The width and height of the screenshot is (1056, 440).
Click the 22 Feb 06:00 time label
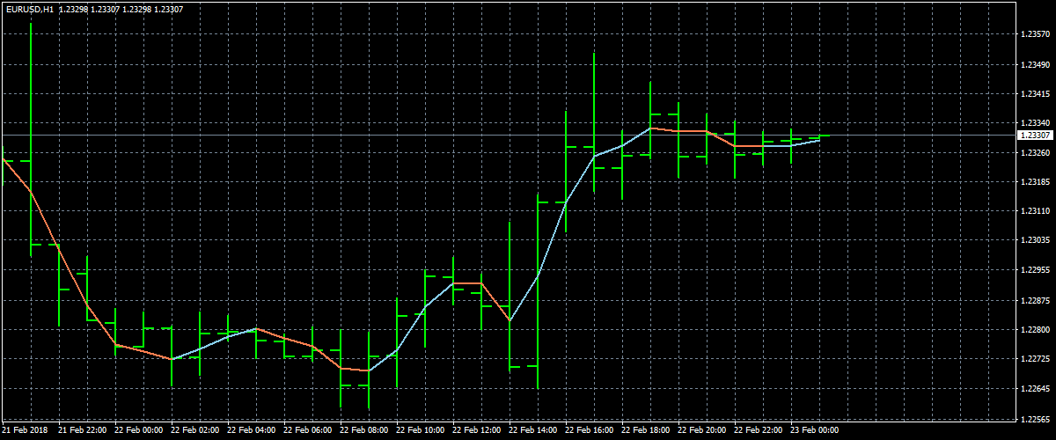click(x=307, y=431)
